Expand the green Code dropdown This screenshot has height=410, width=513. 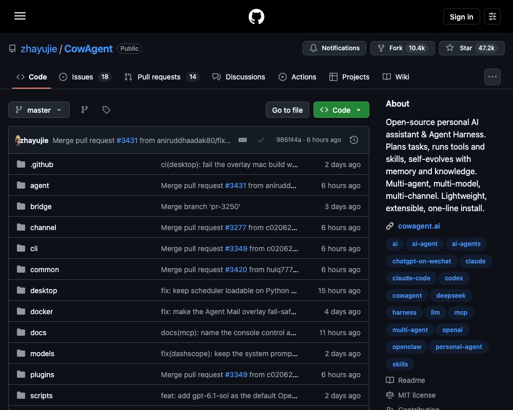341,110
